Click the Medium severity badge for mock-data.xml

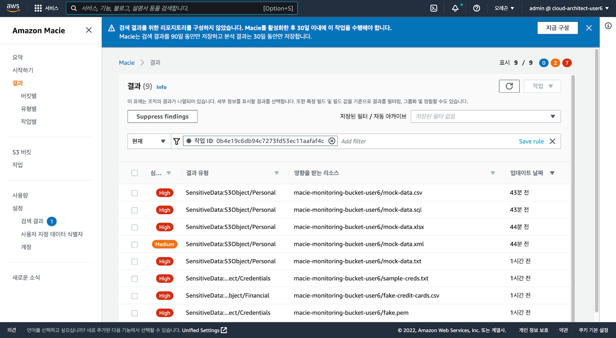point(165,244)
